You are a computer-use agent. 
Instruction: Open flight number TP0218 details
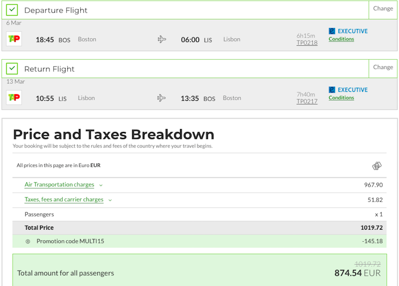[307, 43]
